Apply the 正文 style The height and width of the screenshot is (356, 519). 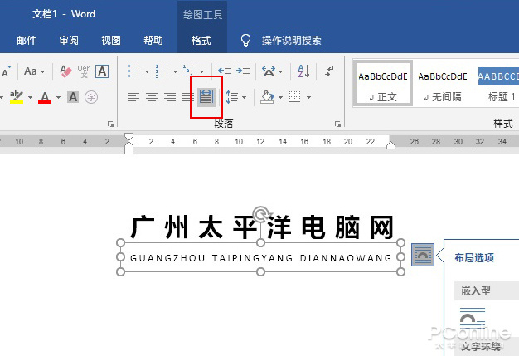(383, 84)
